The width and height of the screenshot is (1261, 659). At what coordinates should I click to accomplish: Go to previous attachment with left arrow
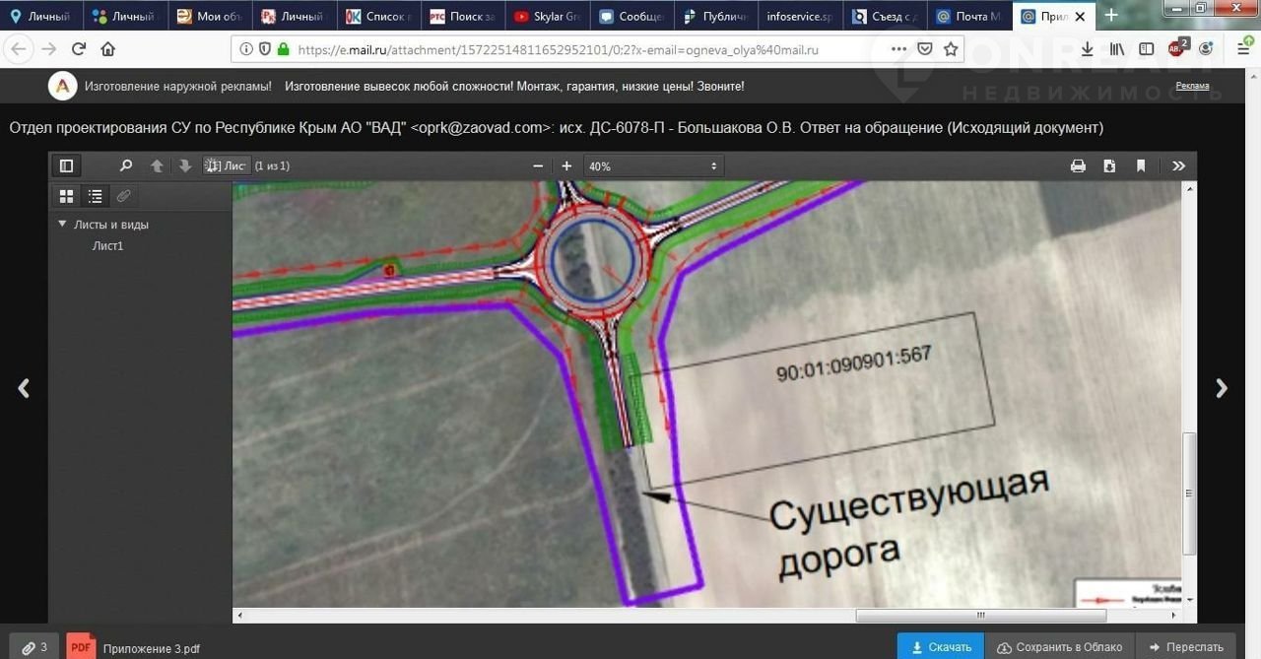[x=24, y=388]
